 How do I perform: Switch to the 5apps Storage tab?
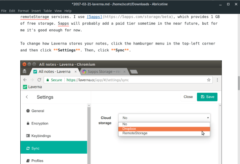[103, 72]
